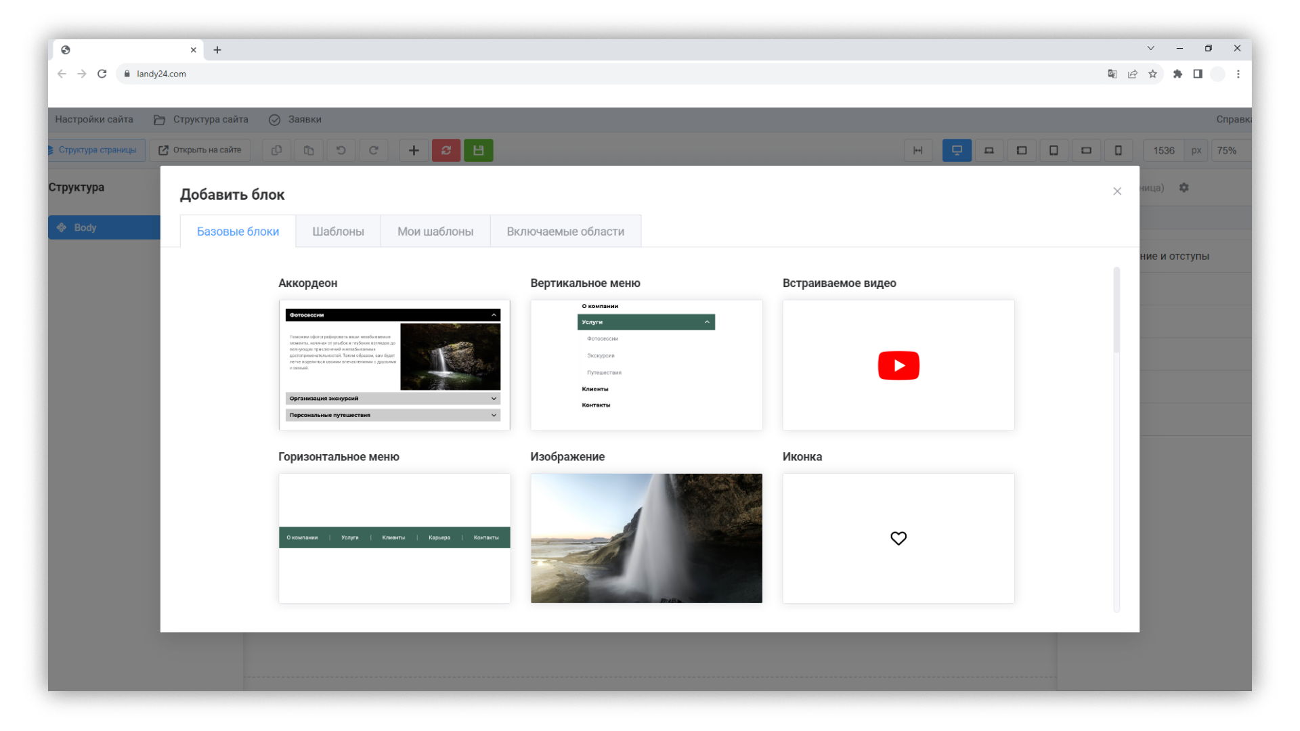Open the browser extensions puzzle icon
The width and height of the screenshot is (1300, 731).
[1177, 74]
